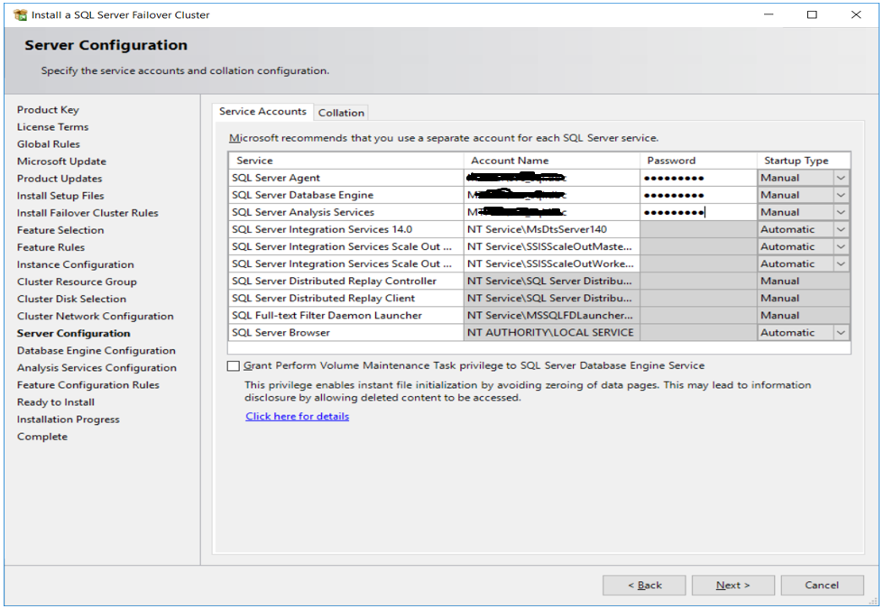Viewport: 884px width, 609px height.
Task: Edit the SQL Server Analysis Services account name
Action: (x=551, y=212)
